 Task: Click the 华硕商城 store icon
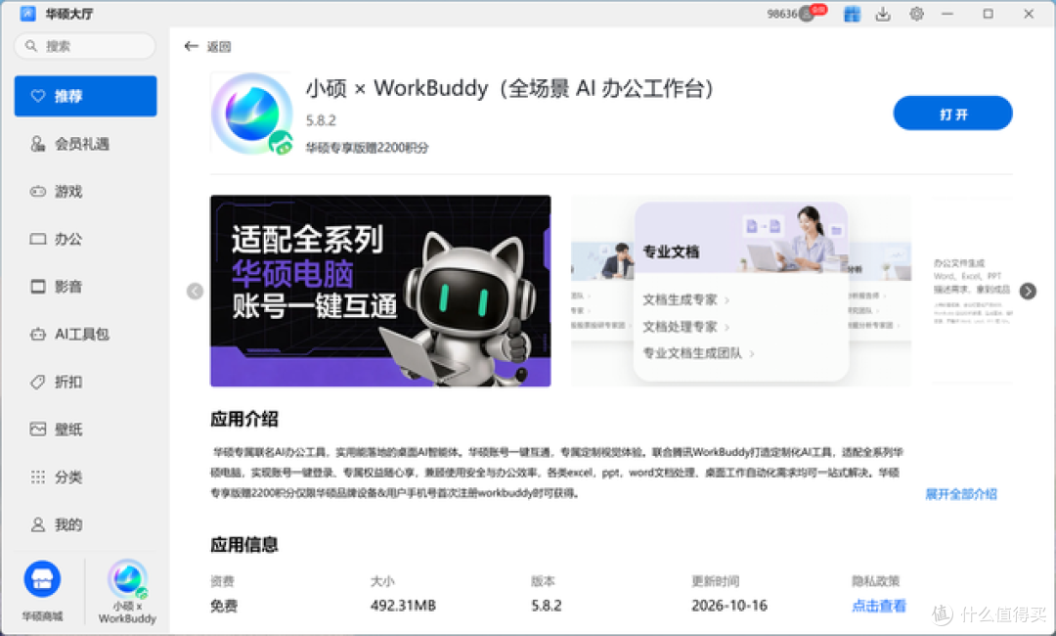(x=42, y=578)
